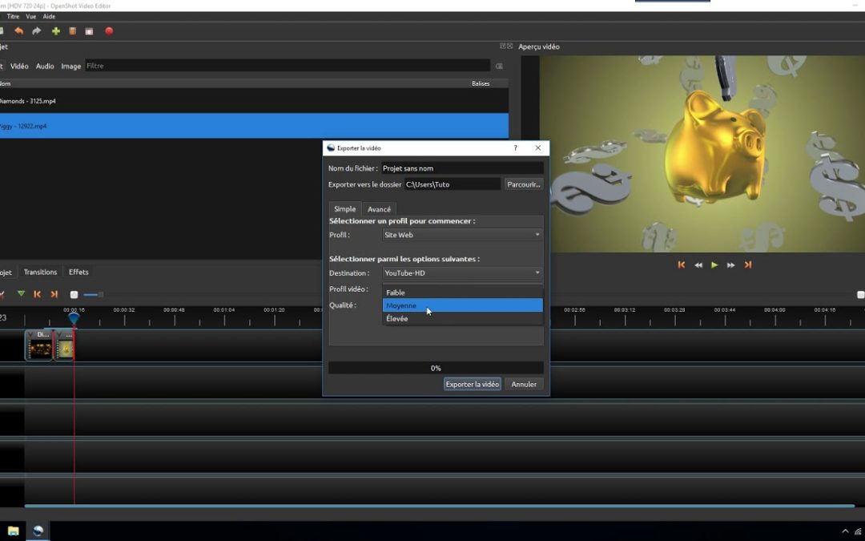The width and height of the screenshot is (865, 541).
Task: Click the Exporter la vidéo button
Action: (x=472, y=384)
